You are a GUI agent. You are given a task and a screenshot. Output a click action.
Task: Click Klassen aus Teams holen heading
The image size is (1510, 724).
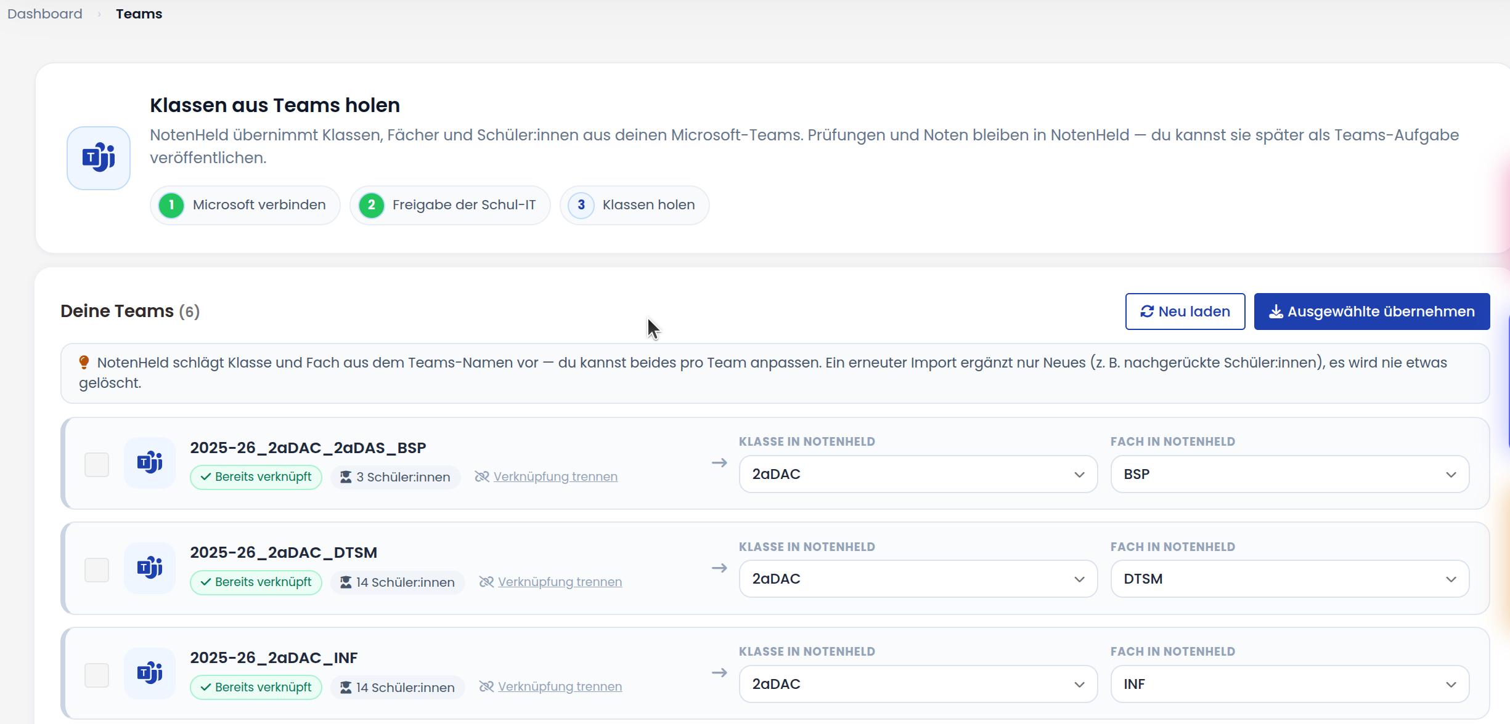pyautogui.click(x=275, y=105)
